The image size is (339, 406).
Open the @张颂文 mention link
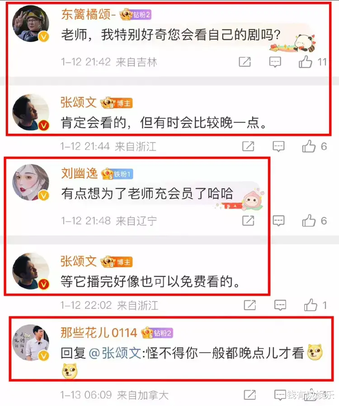115,353
